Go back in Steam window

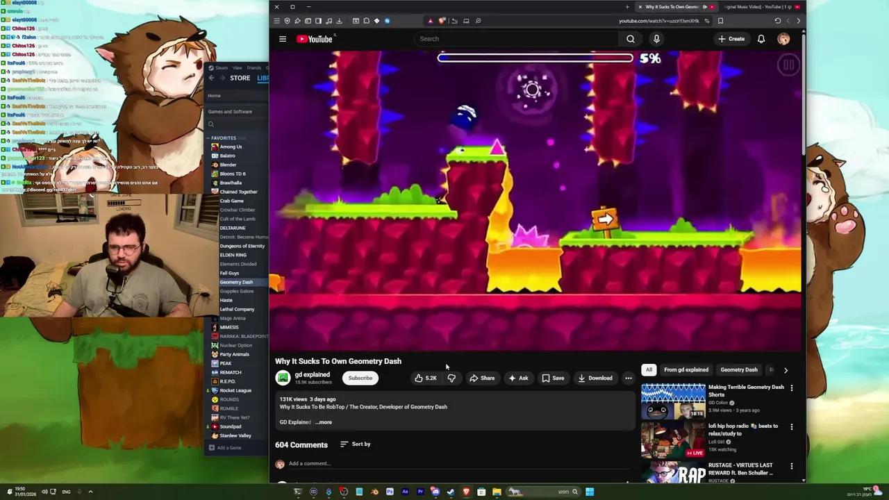[212, 78]
